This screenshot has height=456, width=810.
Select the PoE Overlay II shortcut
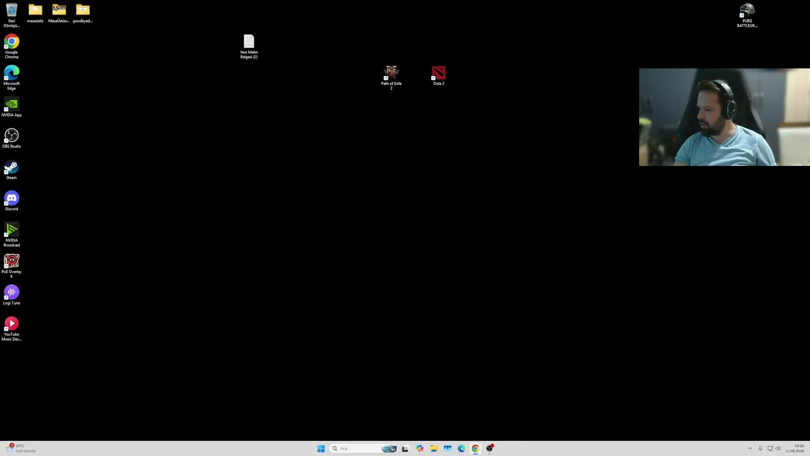coord(11,266)
